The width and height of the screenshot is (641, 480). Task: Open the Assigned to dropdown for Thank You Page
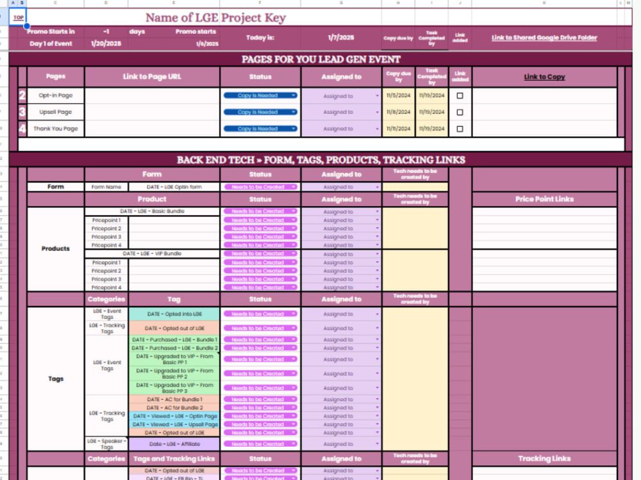[341, 129]
